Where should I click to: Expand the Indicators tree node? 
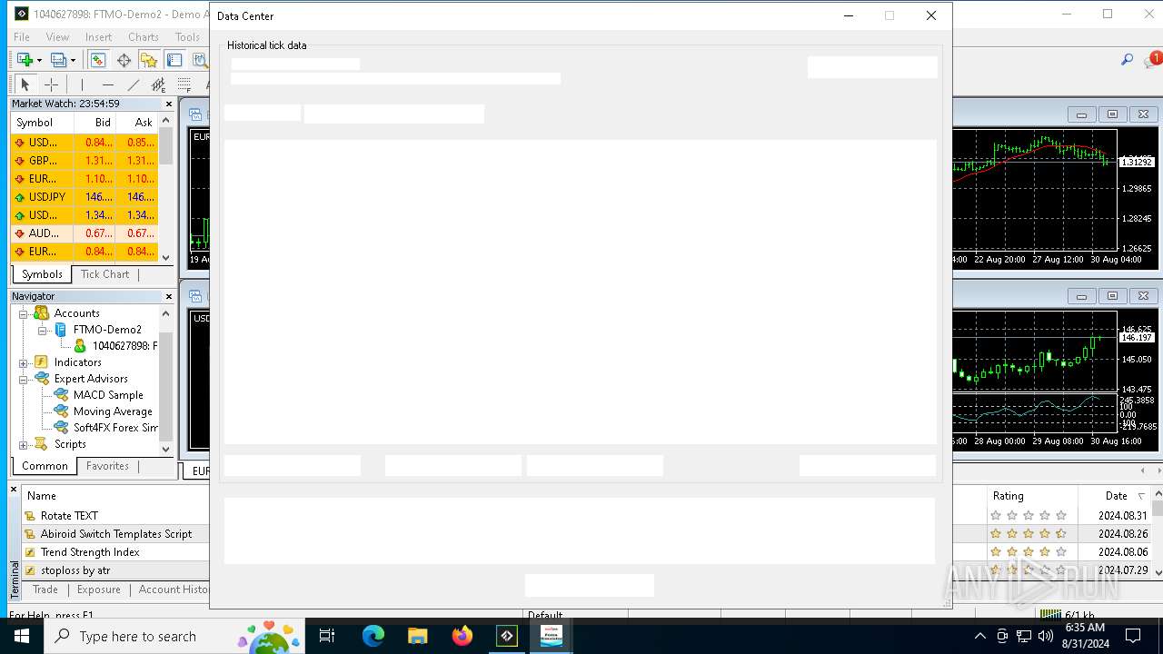pos(24,362)
